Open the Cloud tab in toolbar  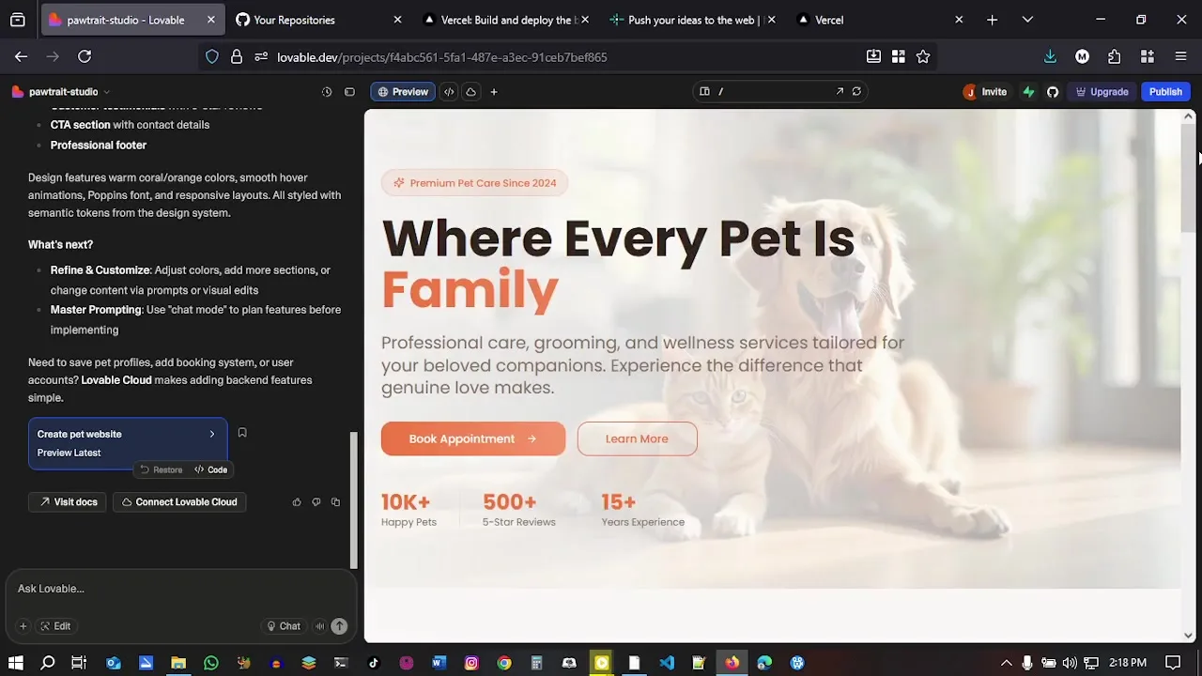(x=470, y=92)
